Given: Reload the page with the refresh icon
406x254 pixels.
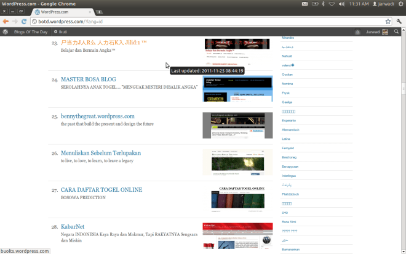Looking at the screenshot, I should 23,21.
